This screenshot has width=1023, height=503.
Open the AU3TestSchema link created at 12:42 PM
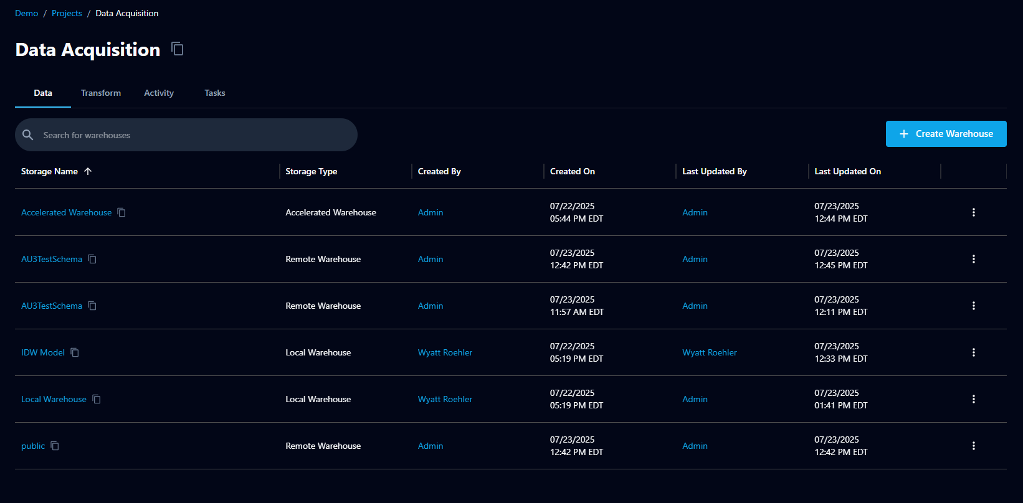(x=52, y=259)
